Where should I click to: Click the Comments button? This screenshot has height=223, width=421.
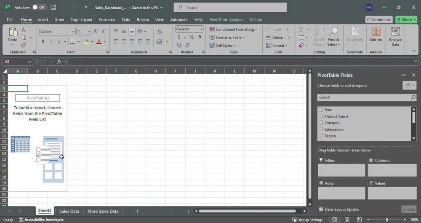tap(379, 20)
